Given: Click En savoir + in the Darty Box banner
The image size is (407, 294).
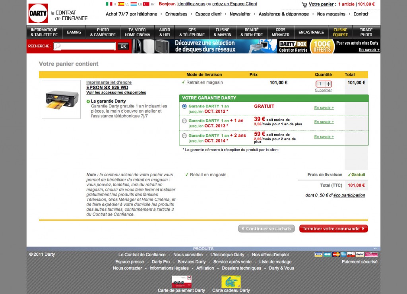Looking at the screenshot, I should (x=369, y=50).
